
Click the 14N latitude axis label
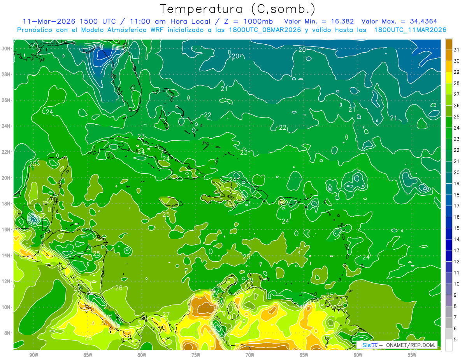[5, 256]
